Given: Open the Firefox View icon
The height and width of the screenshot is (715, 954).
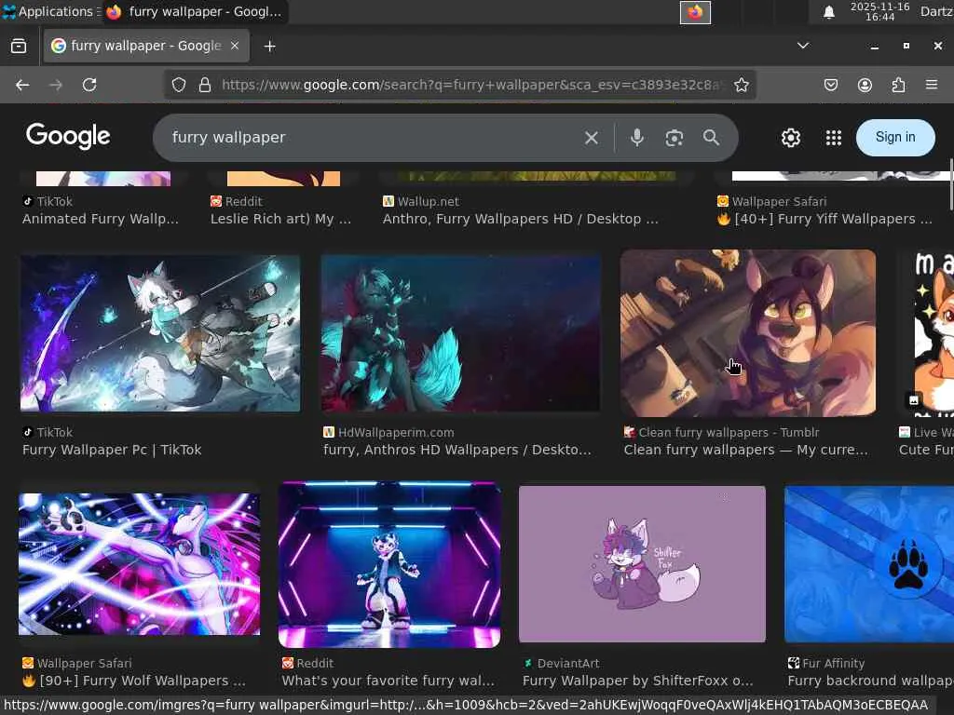Looking at the screenshot, I should [x=19, y=47].
